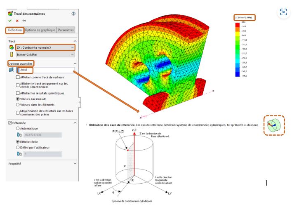Click the t,Y axis label
299x207 pixels.
click(170, 193)
